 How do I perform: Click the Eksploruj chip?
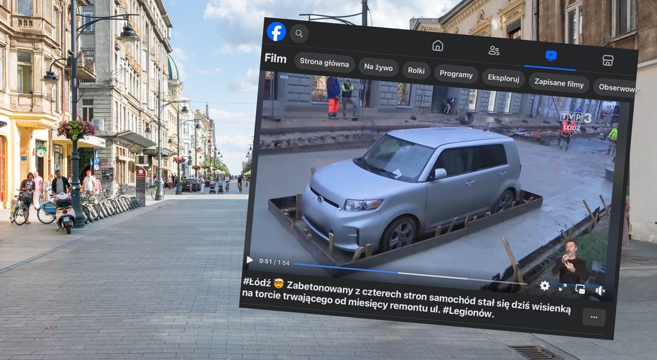pyautogui.click(x=503, y=78)
